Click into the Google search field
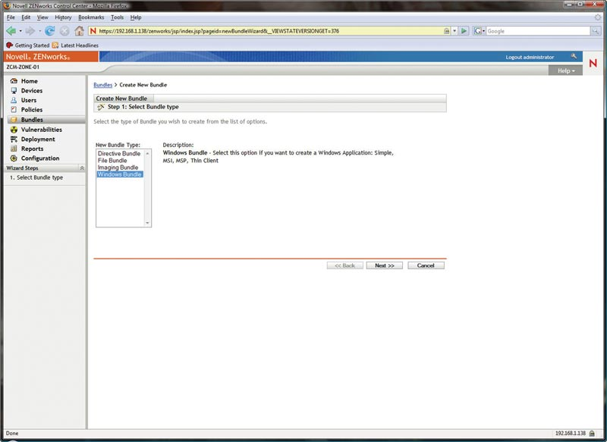The height and width of the screenshot is (442, 607). [538, 31]
